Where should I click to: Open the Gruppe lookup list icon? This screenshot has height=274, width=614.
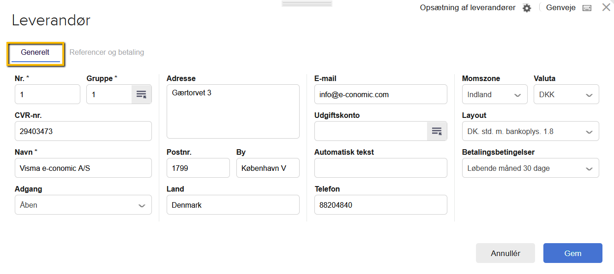[x=141, y=94]
